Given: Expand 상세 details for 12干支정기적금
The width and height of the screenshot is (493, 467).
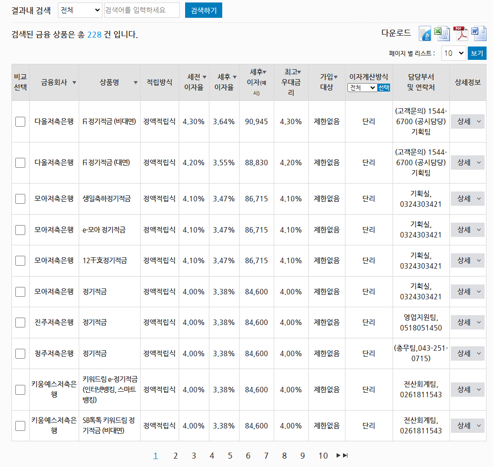Looking at the screenshot, I should coord(468,261).
